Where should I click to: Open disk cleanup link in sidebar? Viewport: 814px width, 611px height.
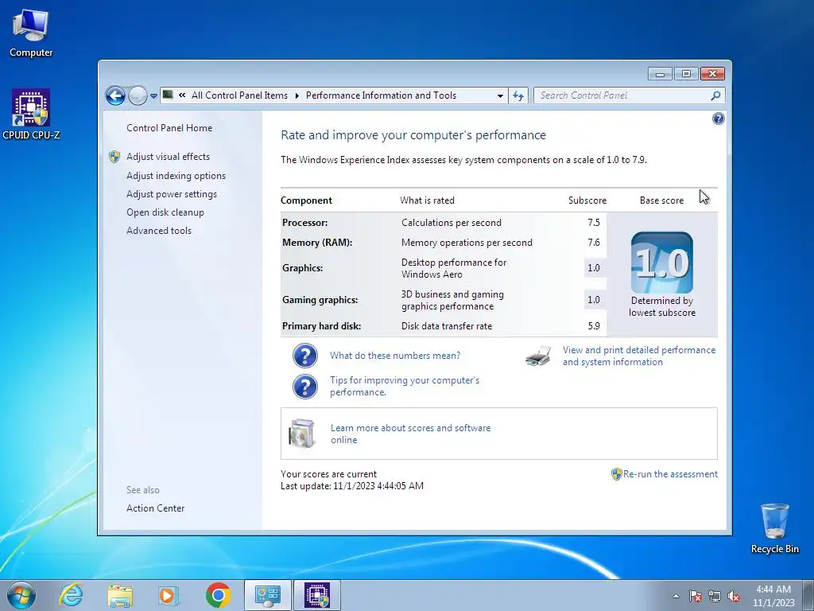(x=165, y=212)
